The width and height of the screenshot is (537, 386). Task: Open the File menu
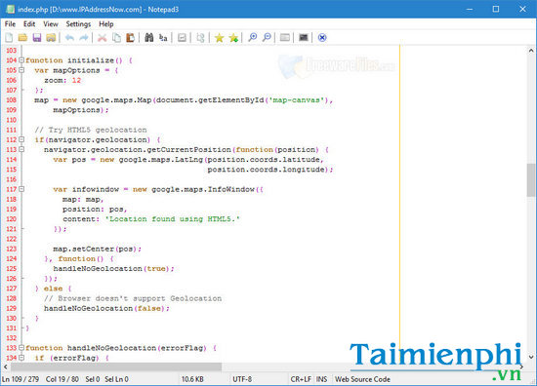(10, 24)
